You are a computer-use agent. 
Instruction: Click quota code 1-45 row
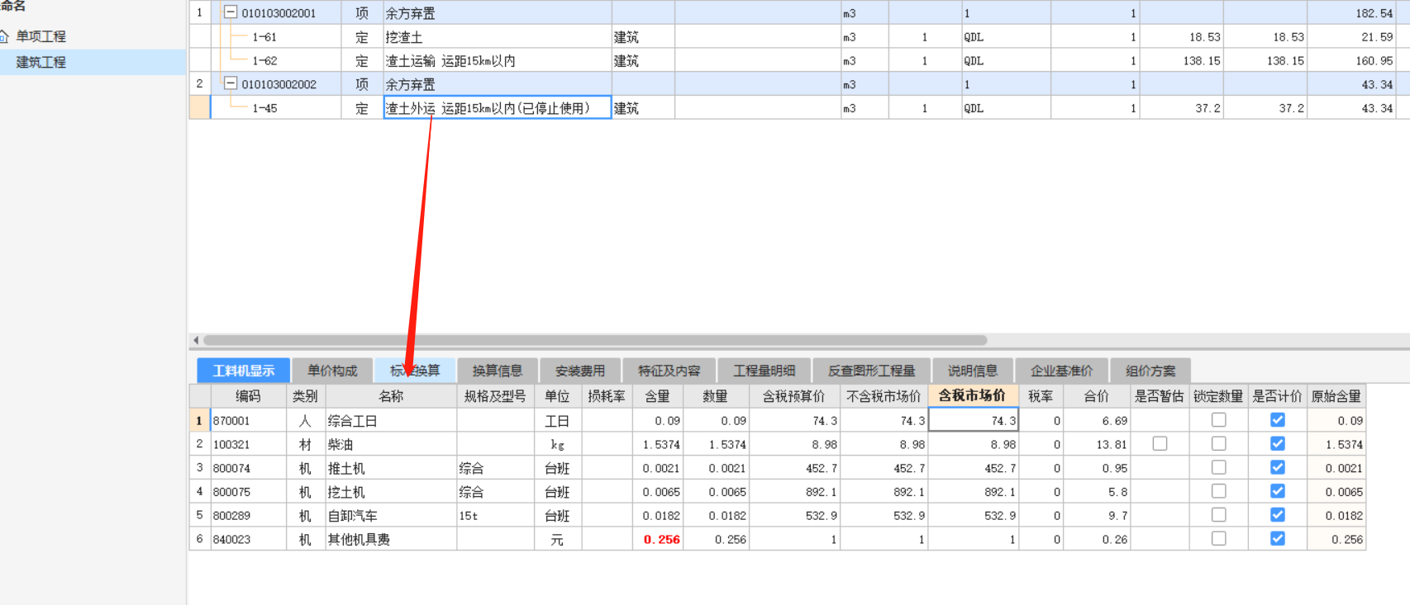pos(264,108)
